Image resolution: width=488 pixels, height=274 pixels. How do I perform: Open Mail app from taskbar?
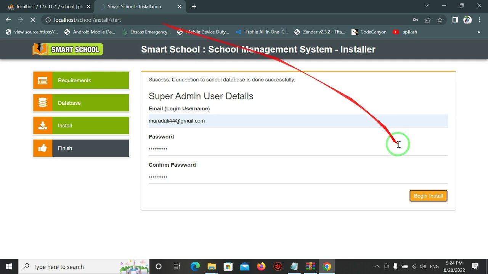[x=244, y=266]
